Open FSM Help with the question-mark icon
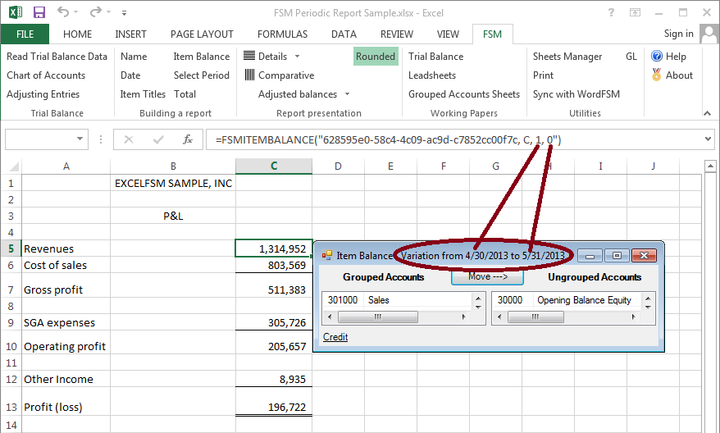Image resolution: width=720 pixels, height=433 pixels. click(x=657, y=57)
